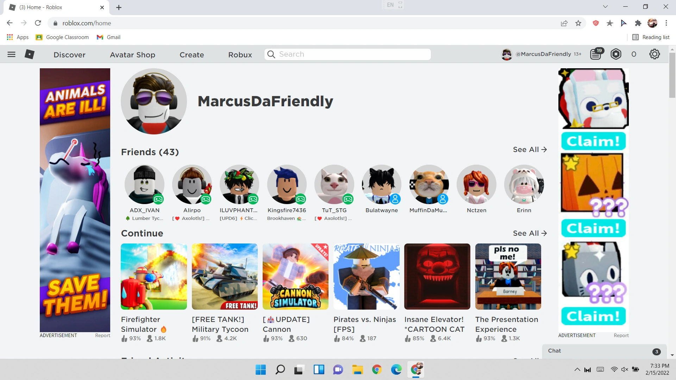This screenshot has width=676, height=380.
Task: Open the Robux balance icon
Action: (616, 54)
